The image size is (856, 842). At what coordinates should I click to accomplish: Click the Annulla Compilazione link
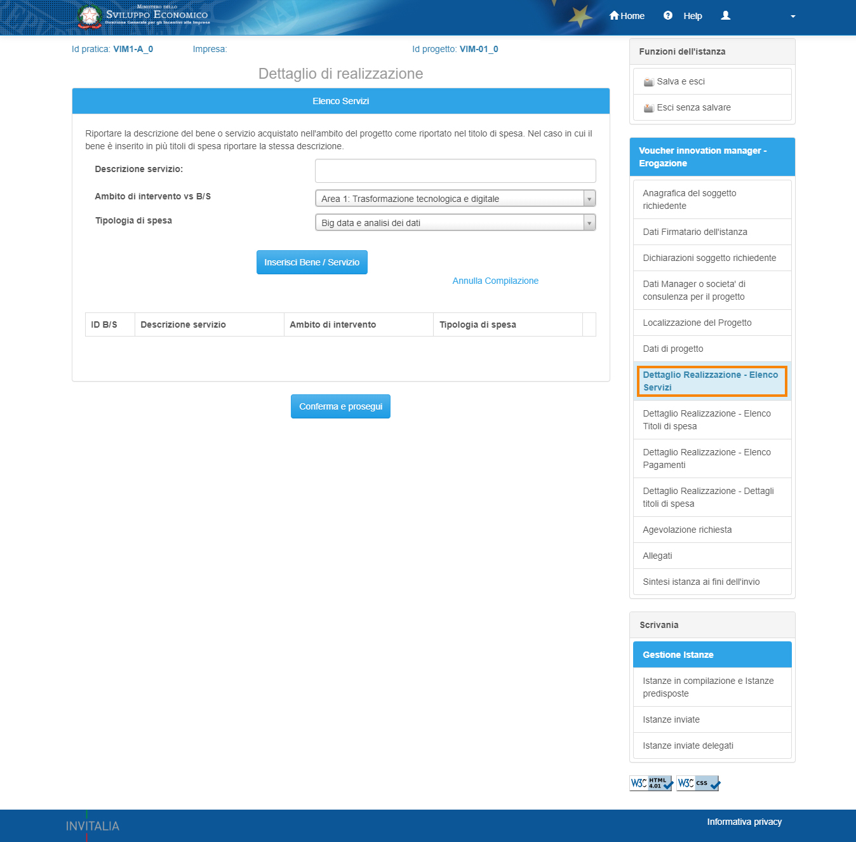pyautogui.click(x=495, y=281)
